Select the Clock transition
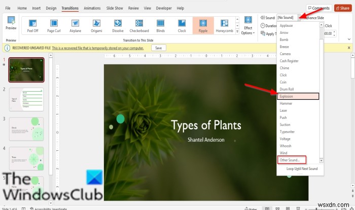This screenshot has width=355, height=210. coord(182,26)
